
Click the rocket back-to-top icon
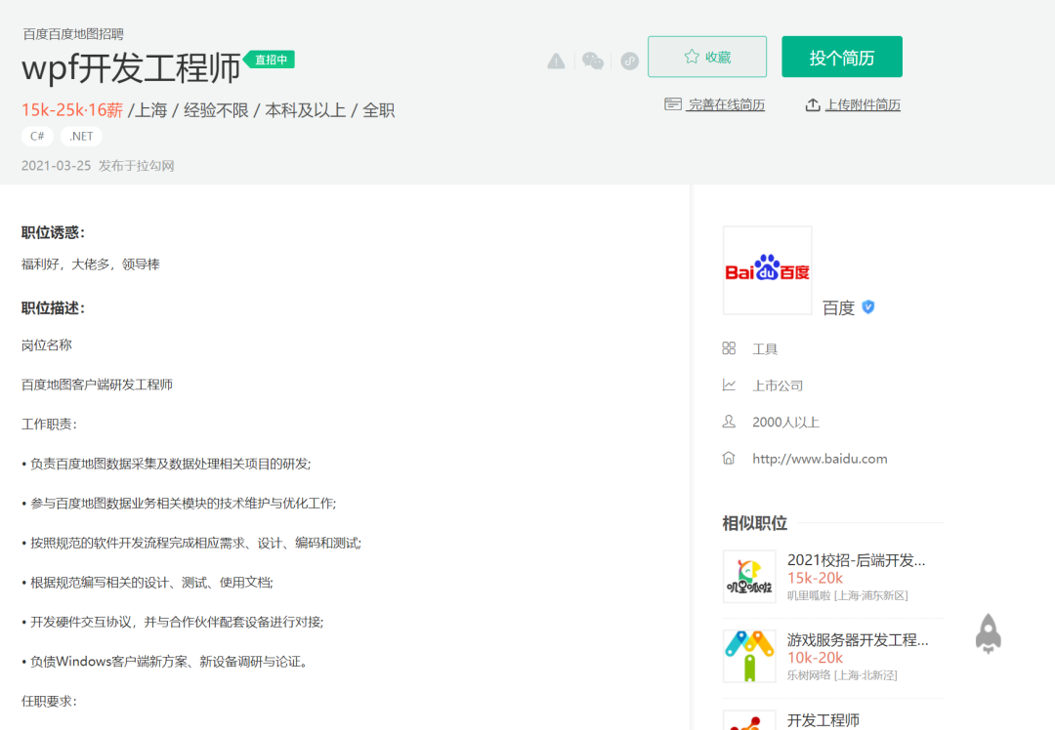coord(989,633)
